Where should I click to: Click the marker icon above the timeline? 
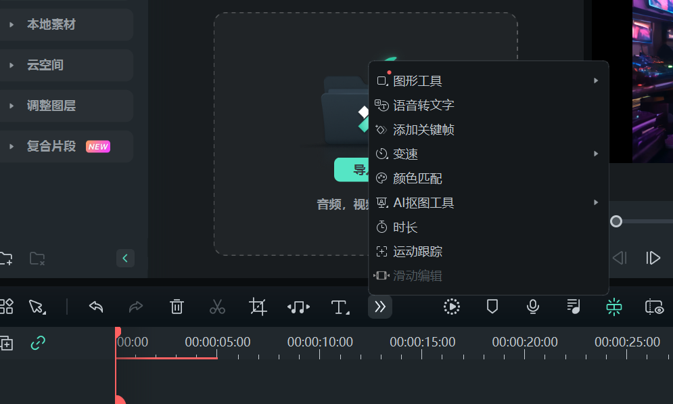coord(492,307)
